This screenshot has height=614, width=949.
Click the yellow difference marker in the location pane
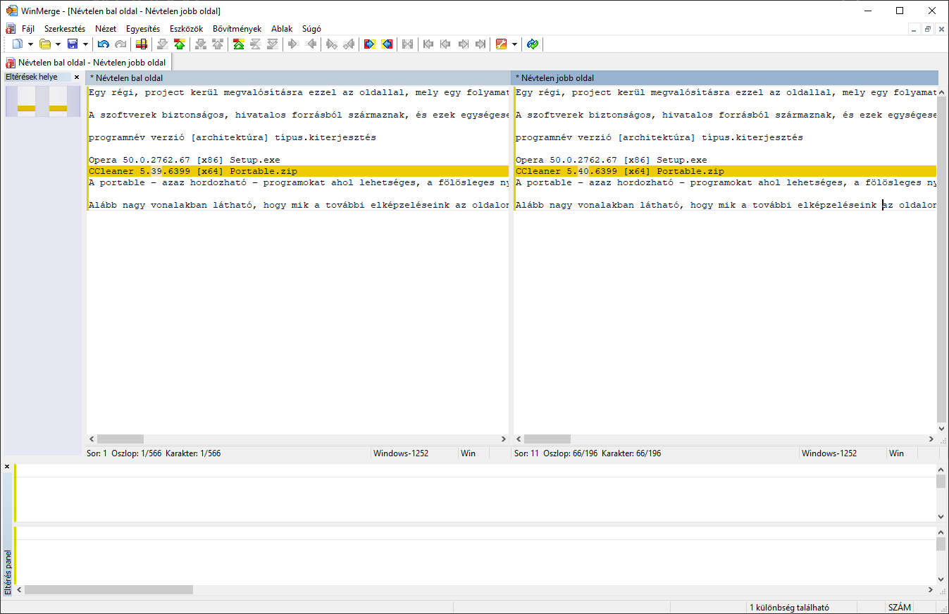click(26, 108)
